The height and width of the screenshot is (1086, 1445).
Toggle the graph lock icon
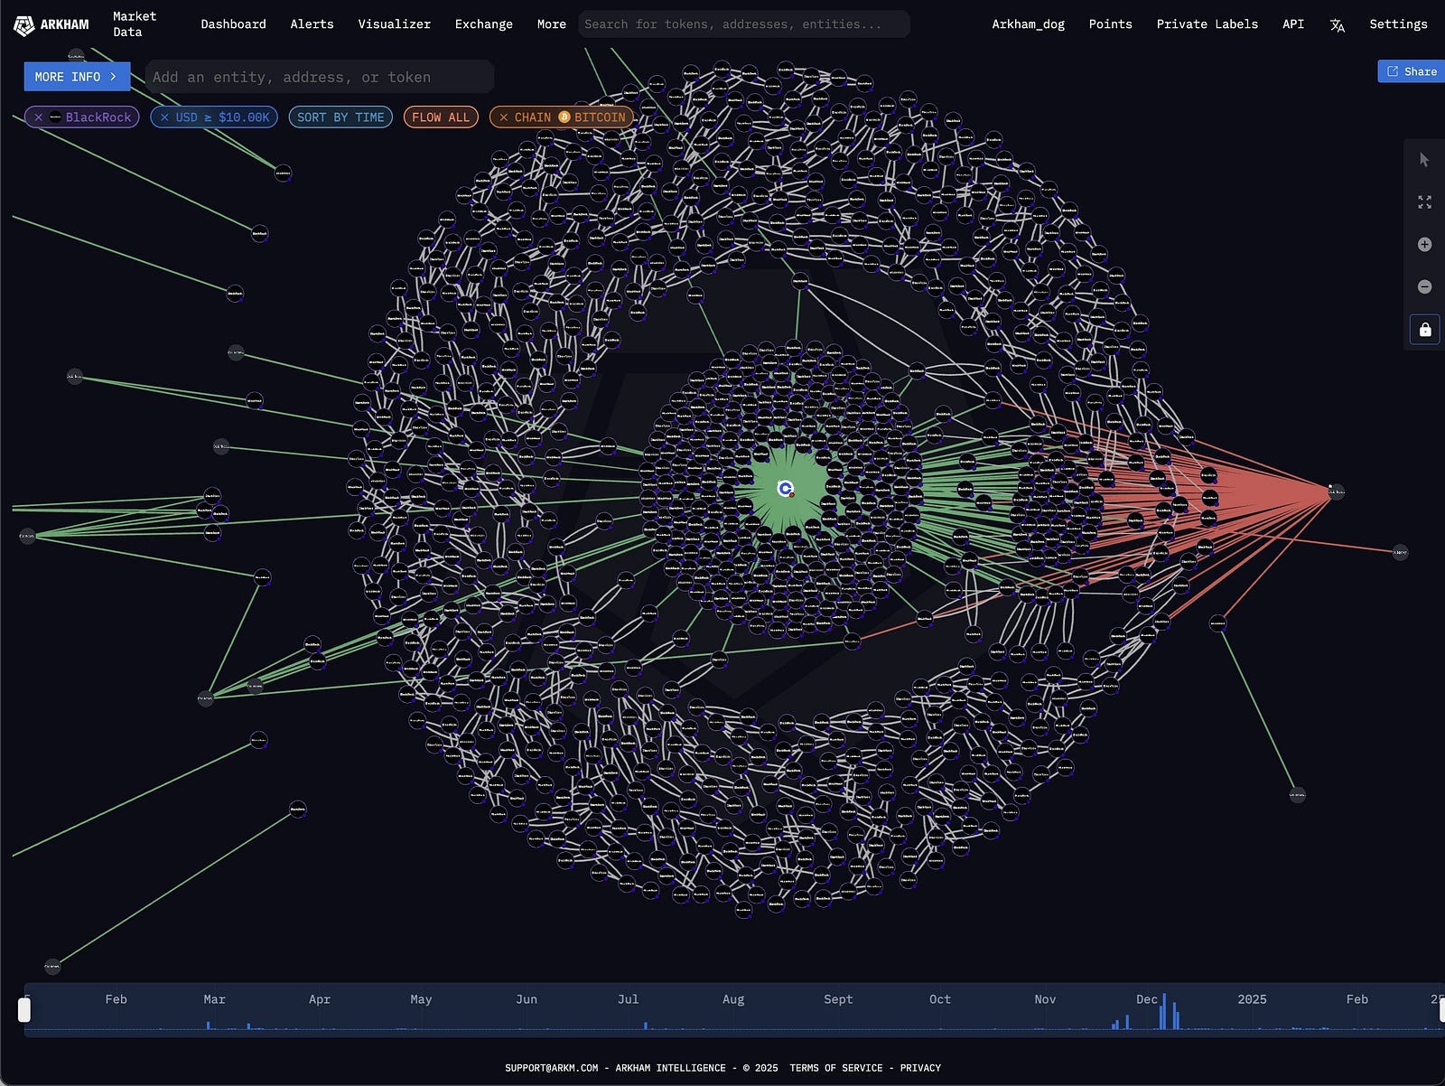(x=1424, y=330)
